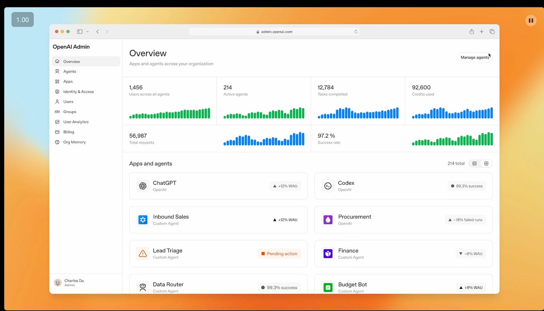Show the tab overview
Screen dimensions: 544x311
[492, 32]
